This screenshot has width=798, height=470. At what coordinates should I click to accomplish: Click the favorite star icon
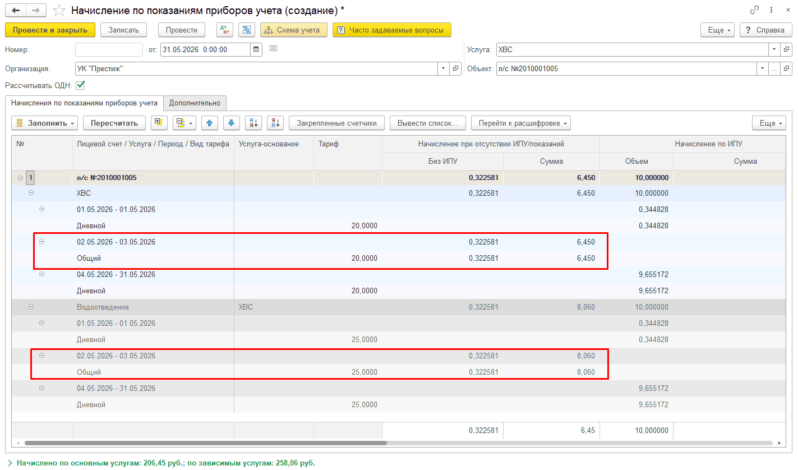coord(58,11)
